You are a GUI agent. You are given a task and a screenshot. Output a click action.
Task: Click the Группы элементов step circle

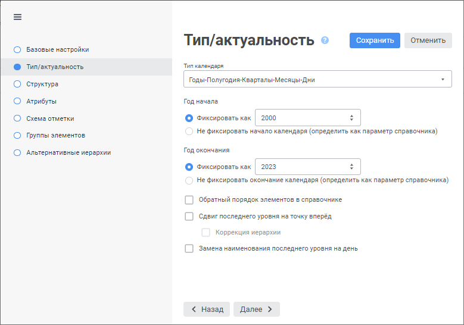(x=17, y=135)
